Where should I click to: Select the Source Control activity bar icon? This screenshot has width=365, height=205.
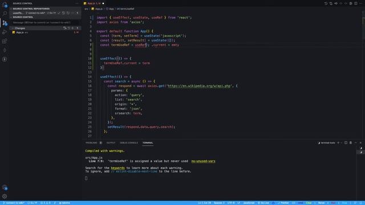pyautogui.click(x=5, y=23)
